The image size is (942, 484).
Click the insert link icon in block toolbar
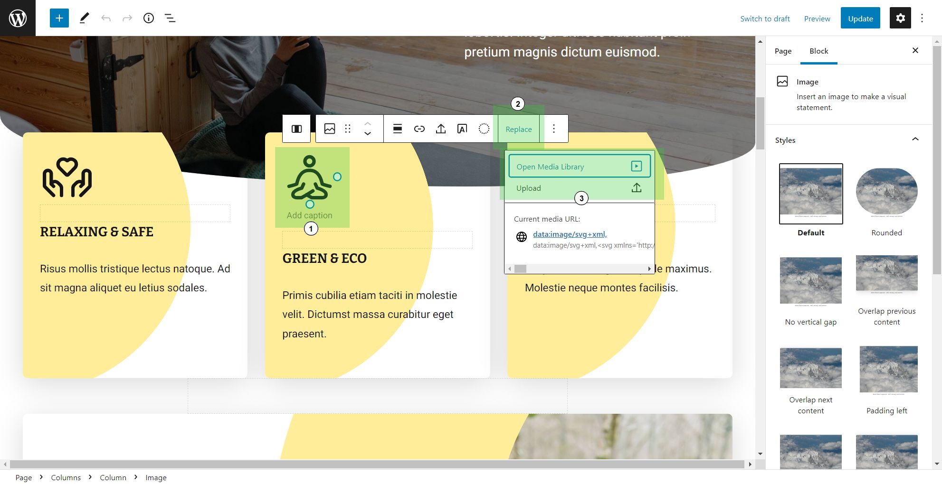[x=419, y=129]
